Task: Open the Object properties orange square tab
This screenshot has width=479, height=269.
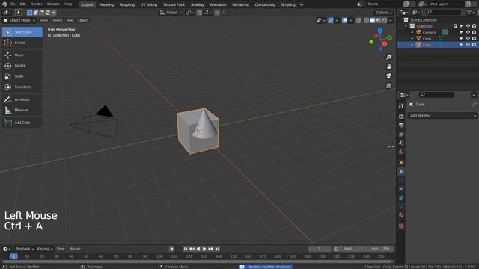Action: 401,163
